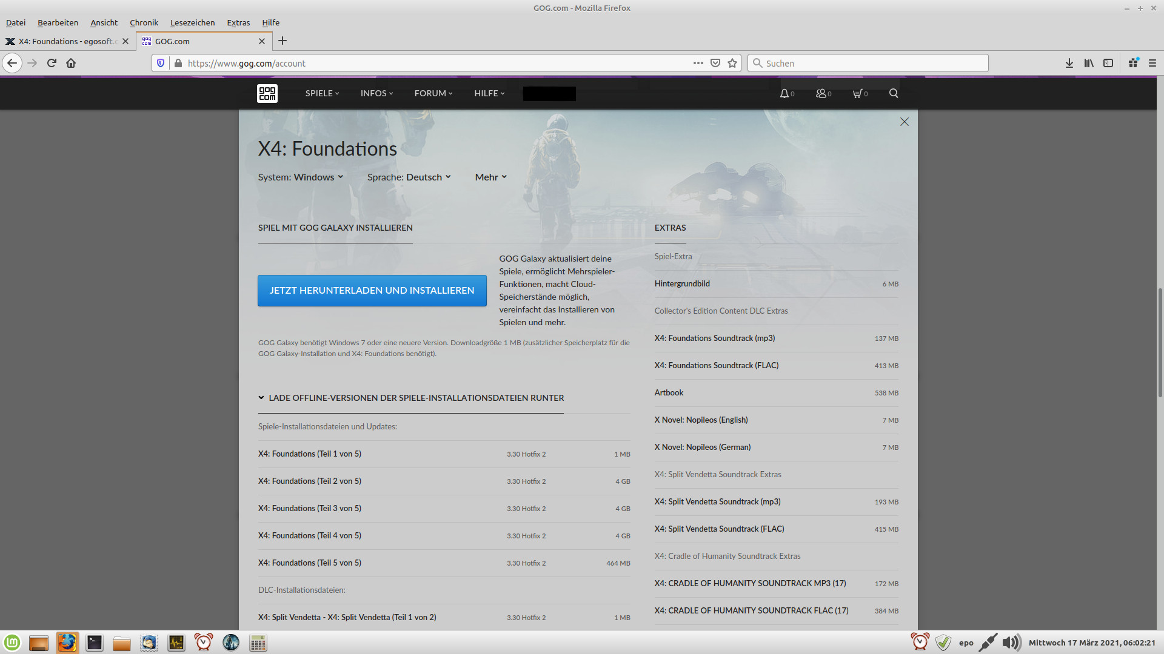The width and height of the screenshot is (1164, 654).
Task: Open a new browser tab
Action: [x=283, y=41]
